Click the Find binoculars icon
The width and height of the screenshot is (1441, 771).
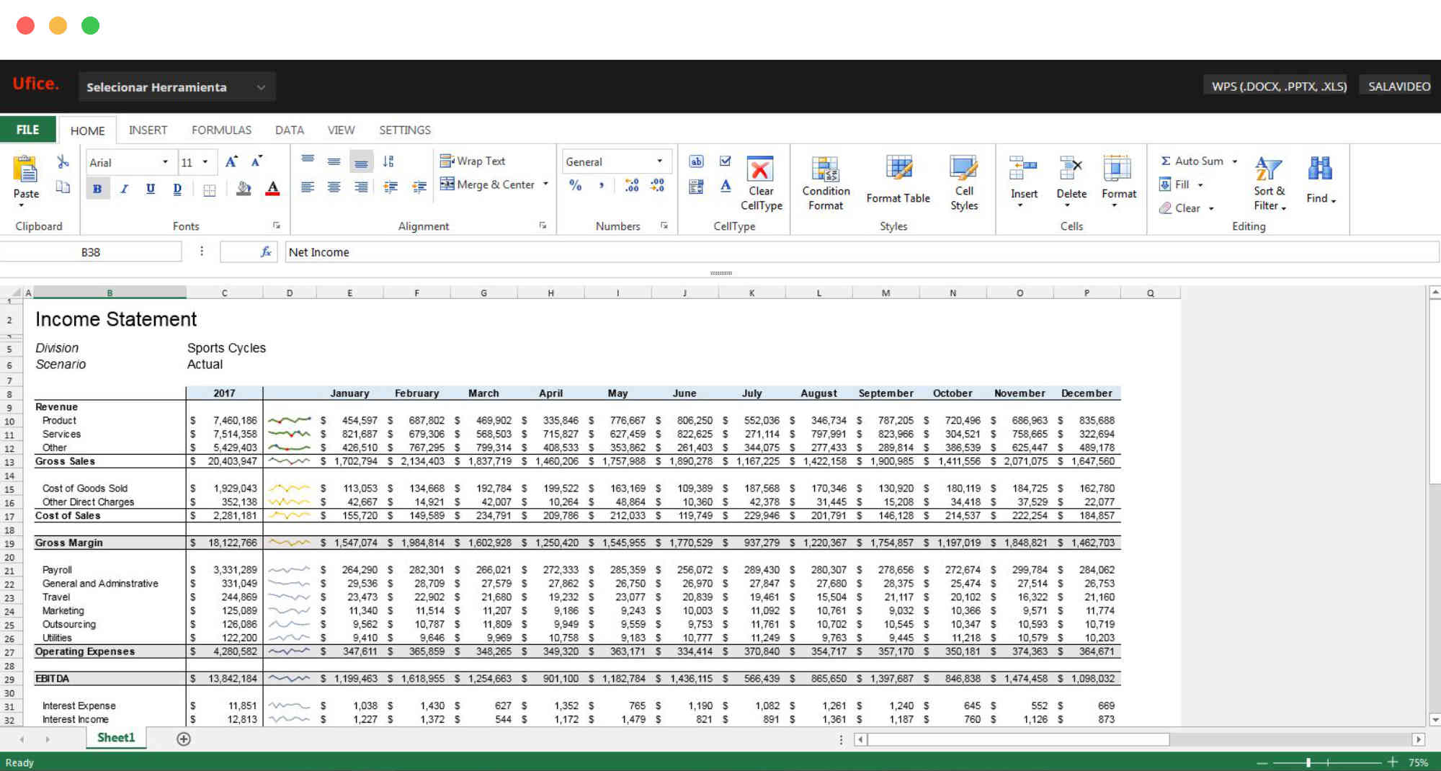coord(1319,170)
